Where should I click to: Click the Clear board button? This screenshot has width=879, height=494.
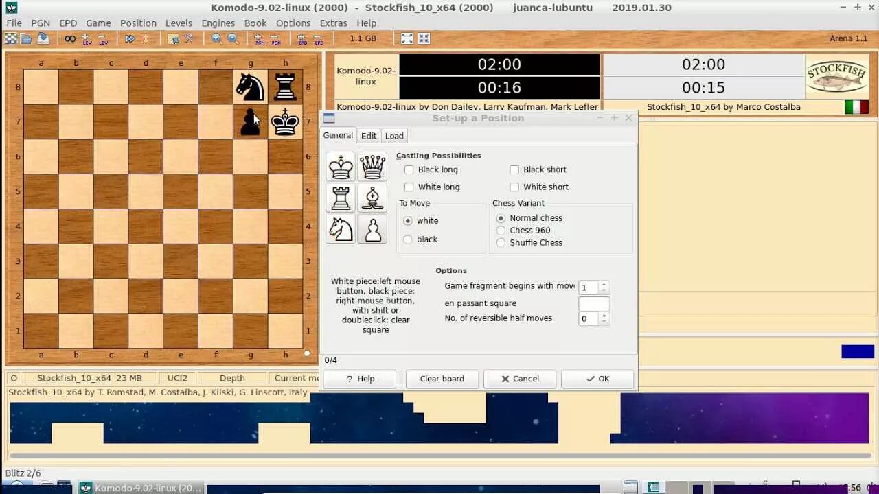(442, 379)
